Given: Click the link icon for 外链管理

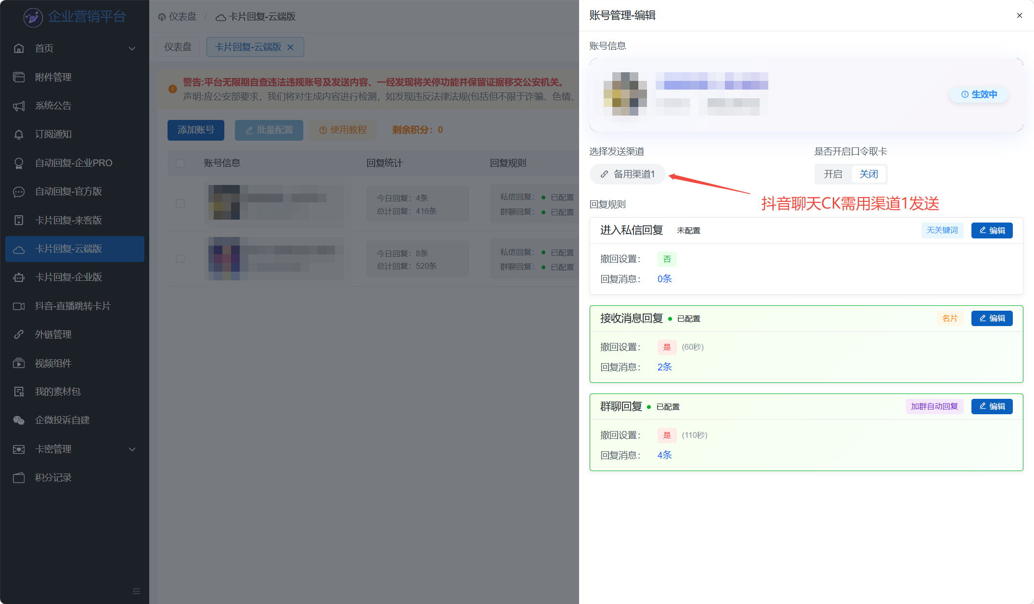Looking at the screenshot, I should (19, 334).
